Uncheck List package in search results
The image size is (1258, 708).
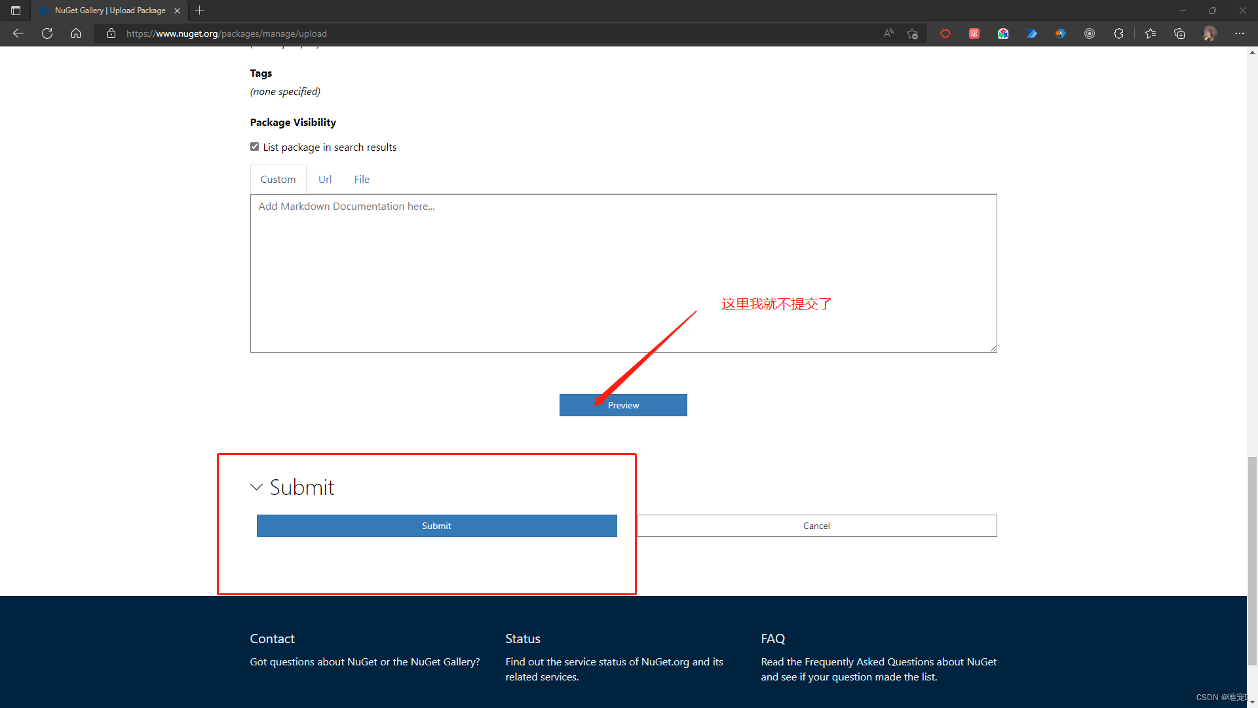(254, 147)
